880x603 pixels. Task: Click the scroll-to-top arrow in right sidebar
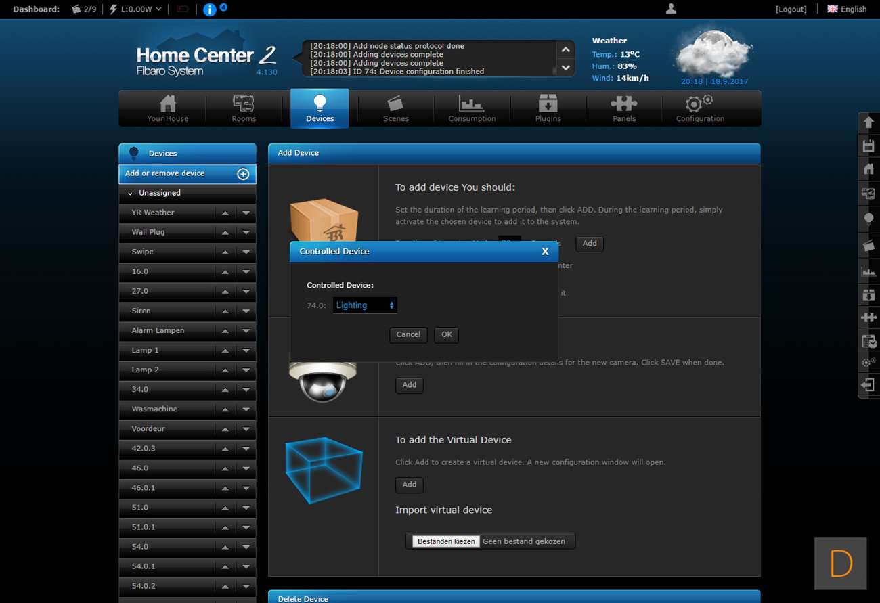[868, 123]
